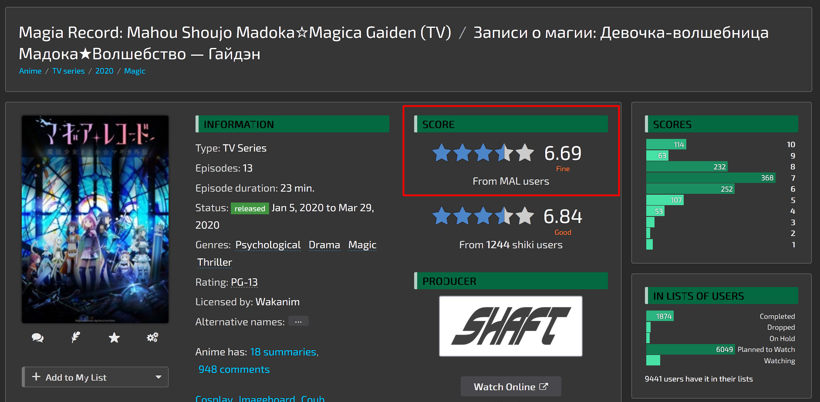Screen dimensions: 820x402
Task: Expand the alternative names ellipsis button
Action: [298, 321]
